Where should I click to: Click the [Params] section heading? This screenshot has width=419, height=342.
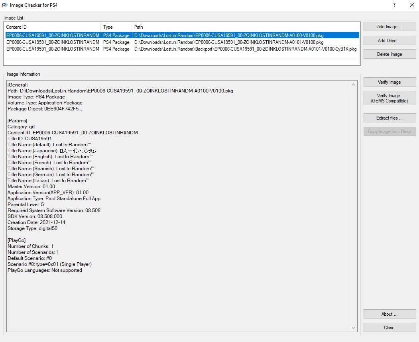18,121
